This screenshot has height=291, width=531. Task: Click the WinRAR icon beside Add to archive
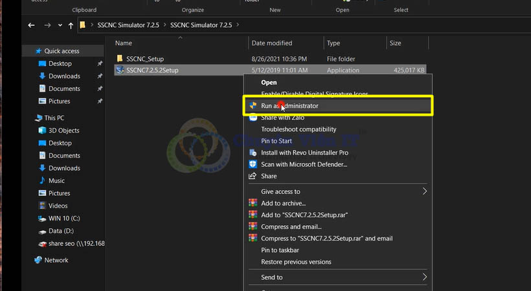pyautogui.click(x=253, y=203)
